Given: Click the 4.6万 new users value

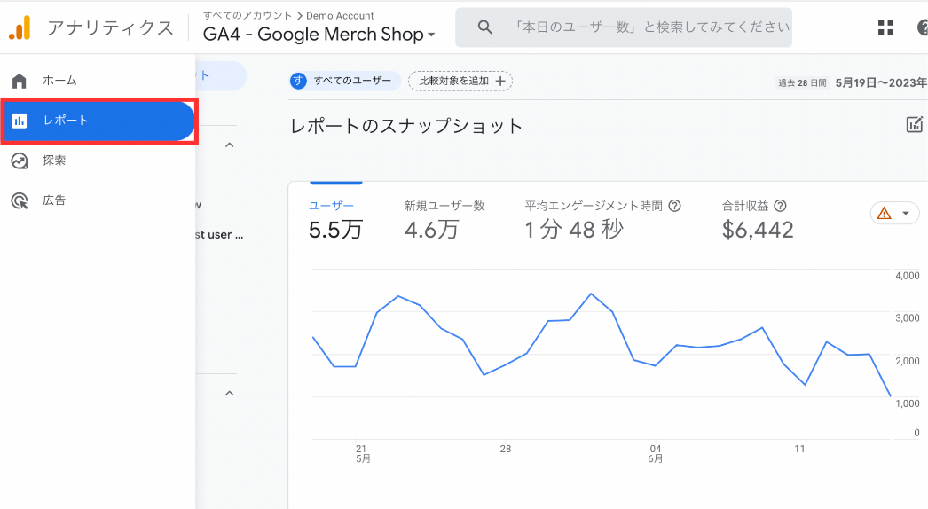Looking at the screenshot, I should click(431, 230).
